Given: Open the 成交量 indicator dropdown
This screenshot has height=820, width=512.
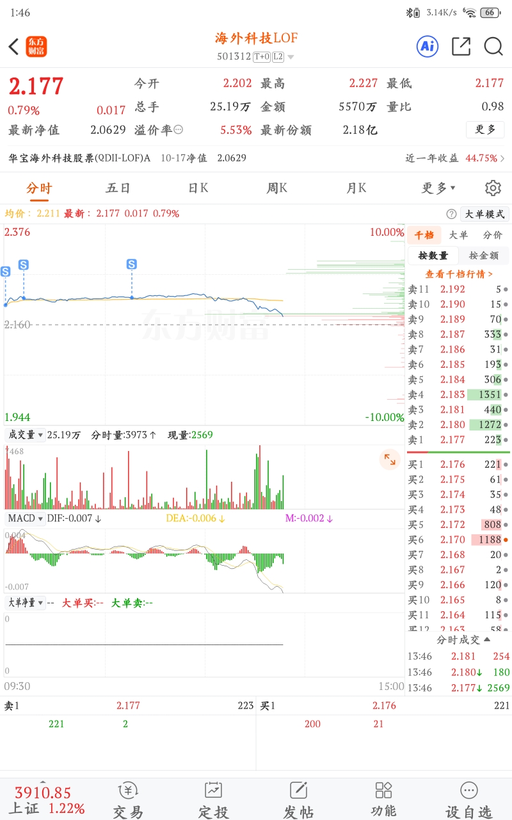Looking at the screenshot, I should (x=26, y=435).
